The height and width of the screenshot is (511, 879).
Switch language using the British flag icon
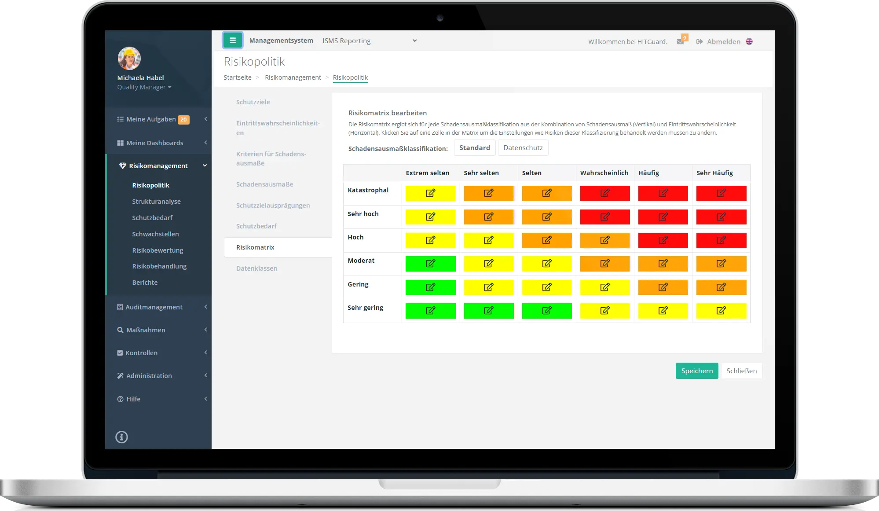[x=750, y=41]
